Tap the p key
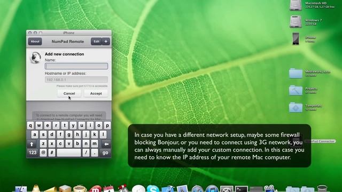The height and width of the screenshot is (192, 342). click(x=107, y=126)
